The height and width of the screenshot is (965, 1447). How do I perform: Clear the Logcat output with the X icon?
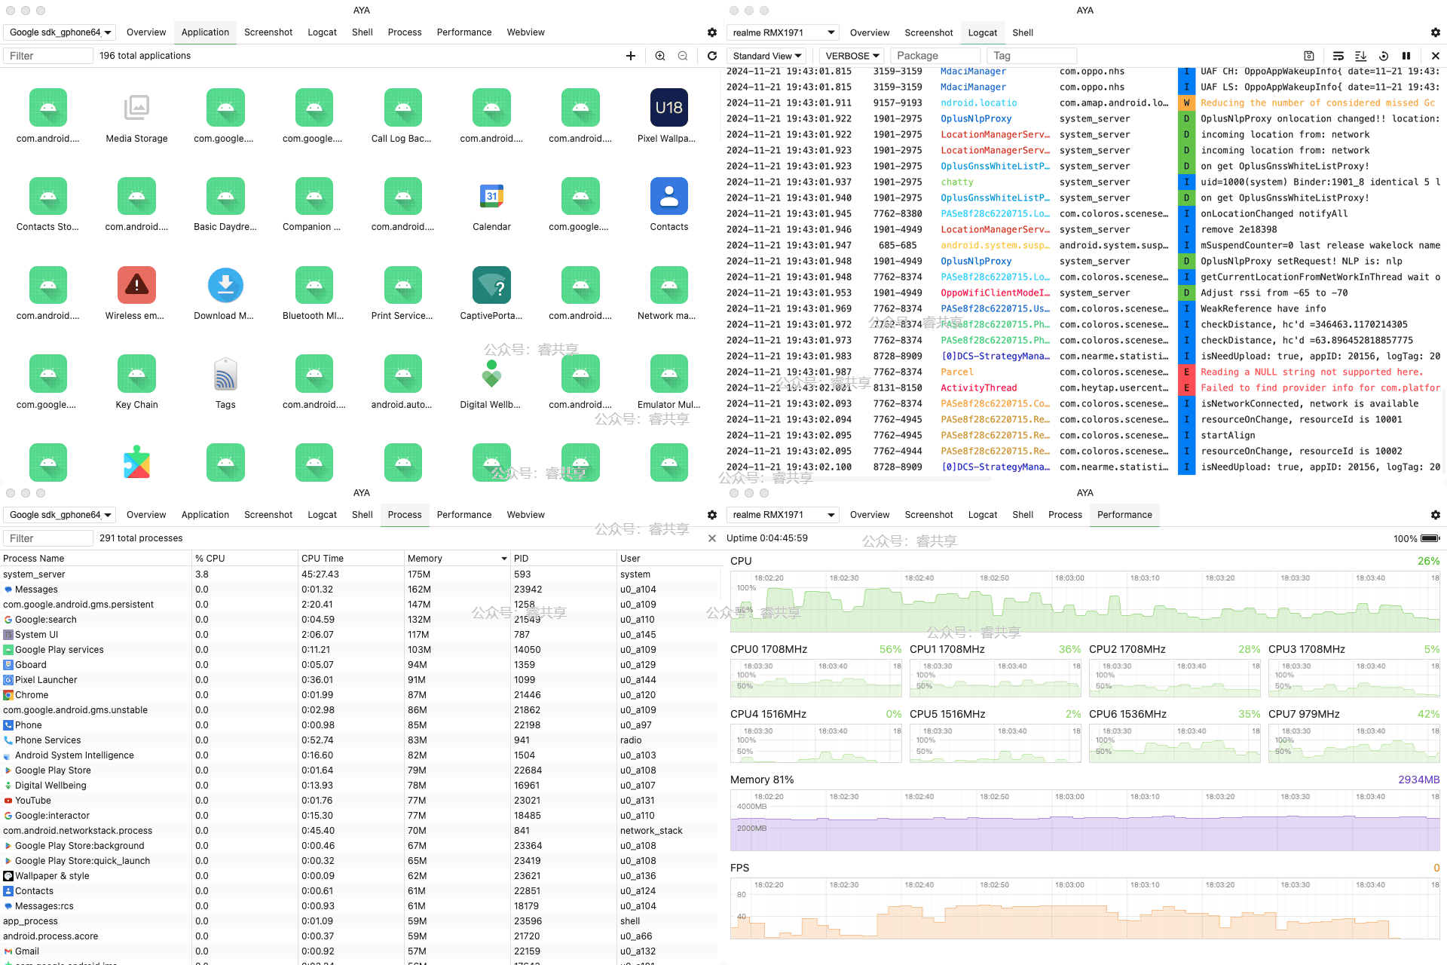pyautogui.click(x=1436, y=56)
